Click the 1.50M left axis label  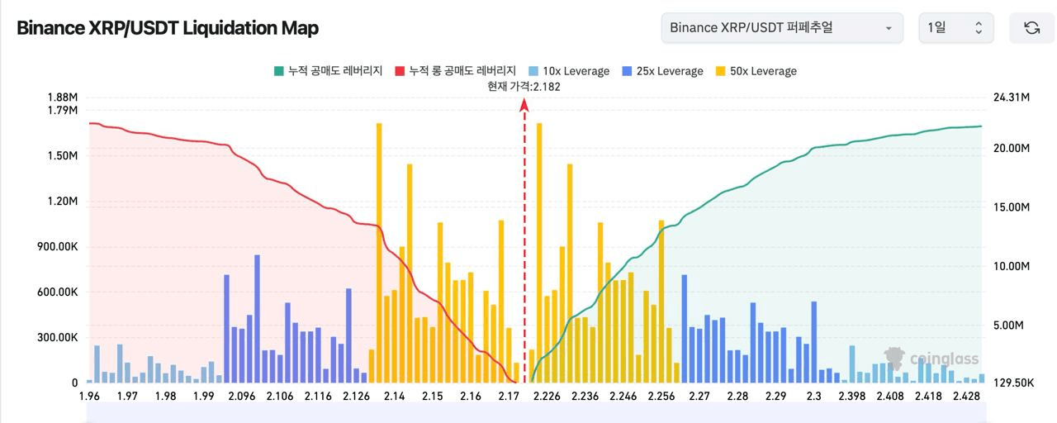[63, 155]
